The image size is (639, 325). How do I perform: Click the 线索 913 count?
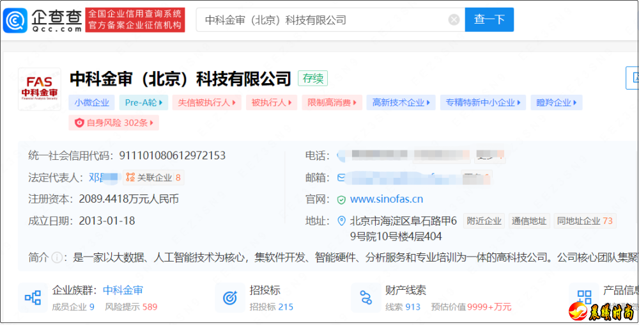pyautogui.click(x=403, y=307)
